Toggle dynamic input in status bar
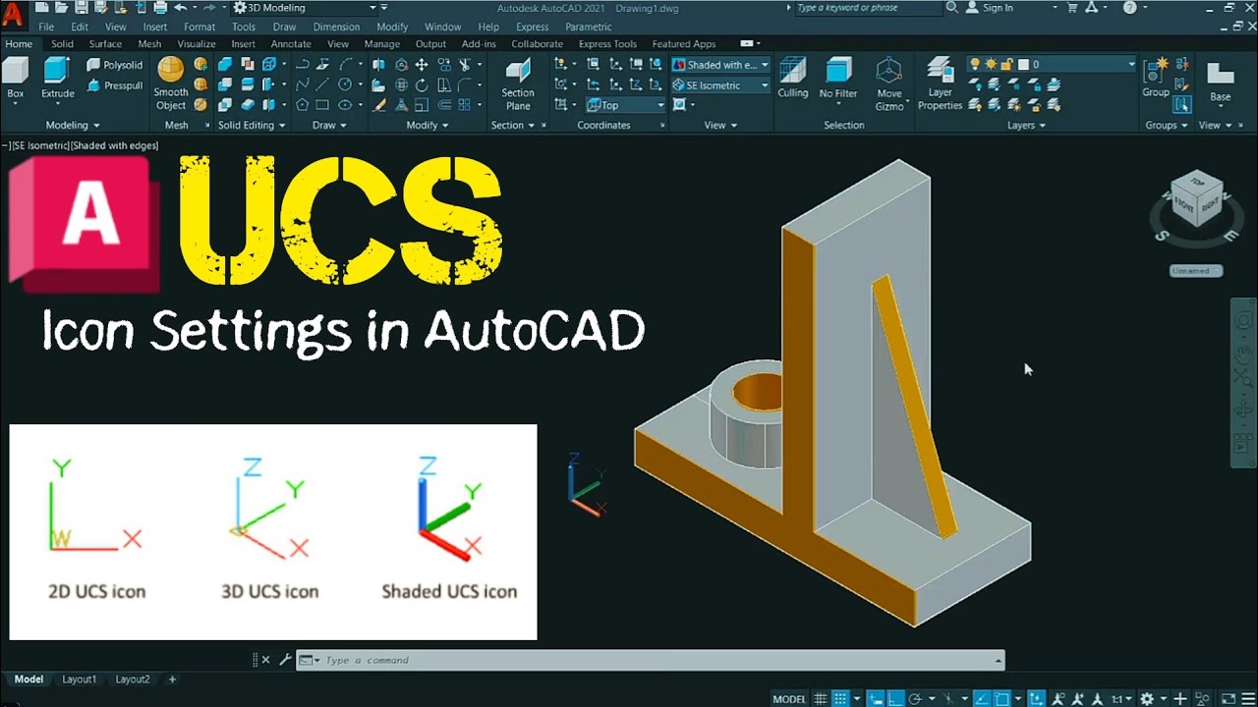1258x707 pixels. point(875,698)
